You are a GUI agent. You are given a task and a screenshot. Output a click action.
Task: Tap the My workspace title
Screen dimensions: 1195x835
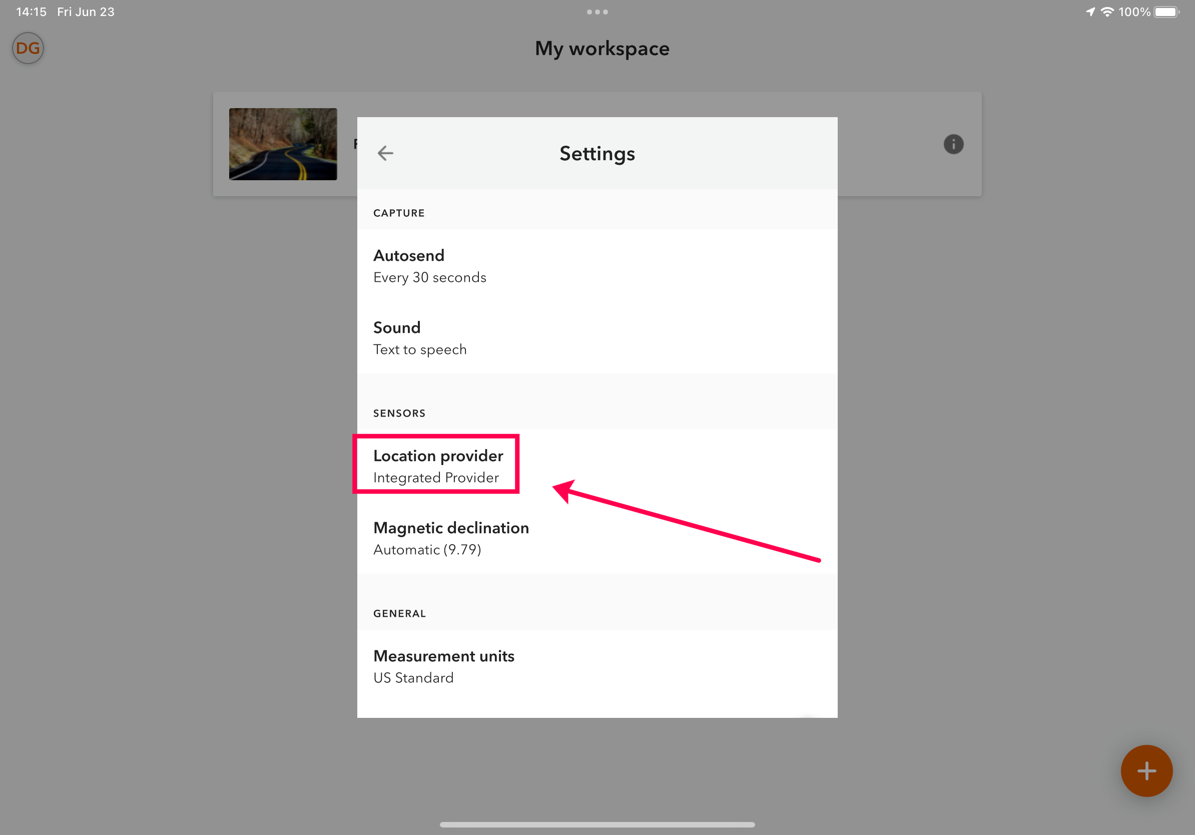(602, 49)
